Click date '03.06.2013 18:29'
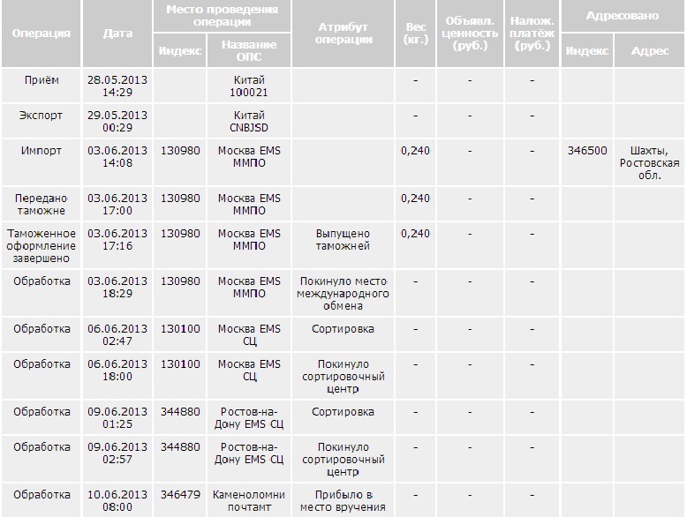This screenshot has height=517, width=687. click(117, 288)
